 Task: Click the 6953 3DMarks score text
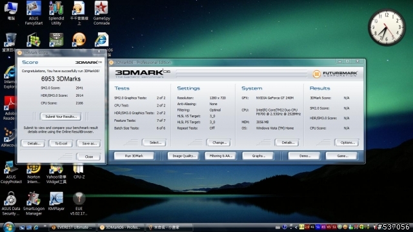(x=61, y=79)
